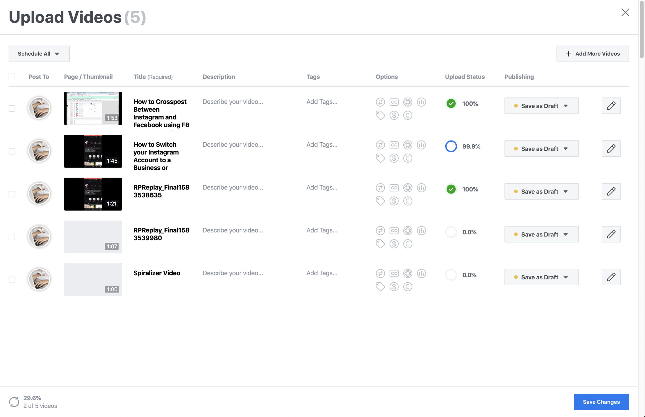Open captions (CC) options for the first video
The image size is (645, 417).
pos(394,102)
